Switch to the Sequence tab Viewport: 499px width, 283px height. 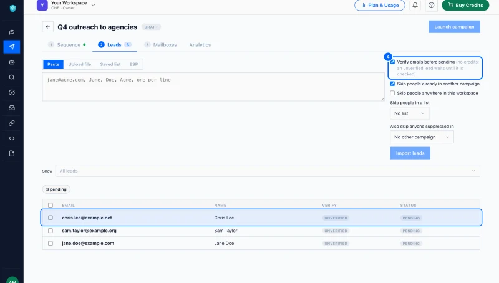pos(67,45)
